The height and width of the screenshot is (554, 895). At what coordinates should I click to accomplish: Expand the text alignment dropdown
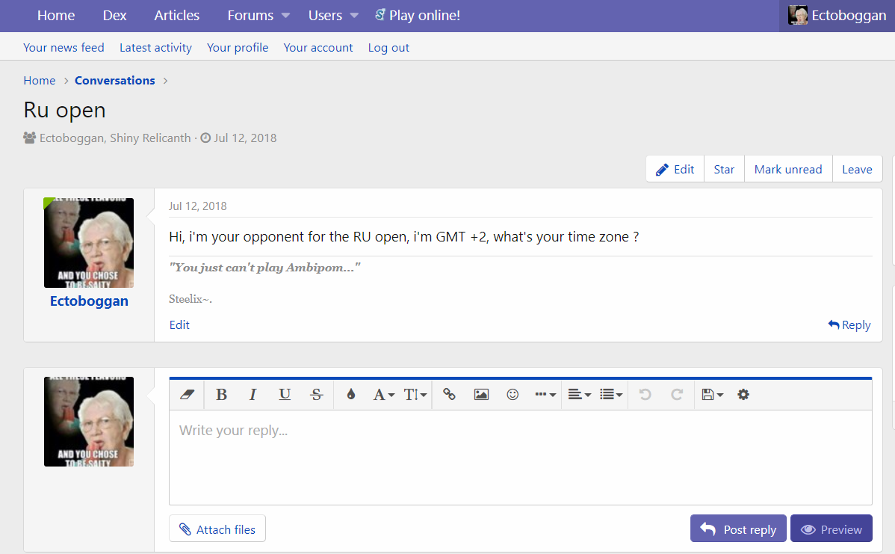(579, 395)
